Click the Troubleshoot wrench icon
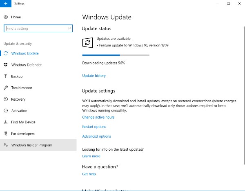Viewport: 245px width, 191px height. tap(6, 88)
